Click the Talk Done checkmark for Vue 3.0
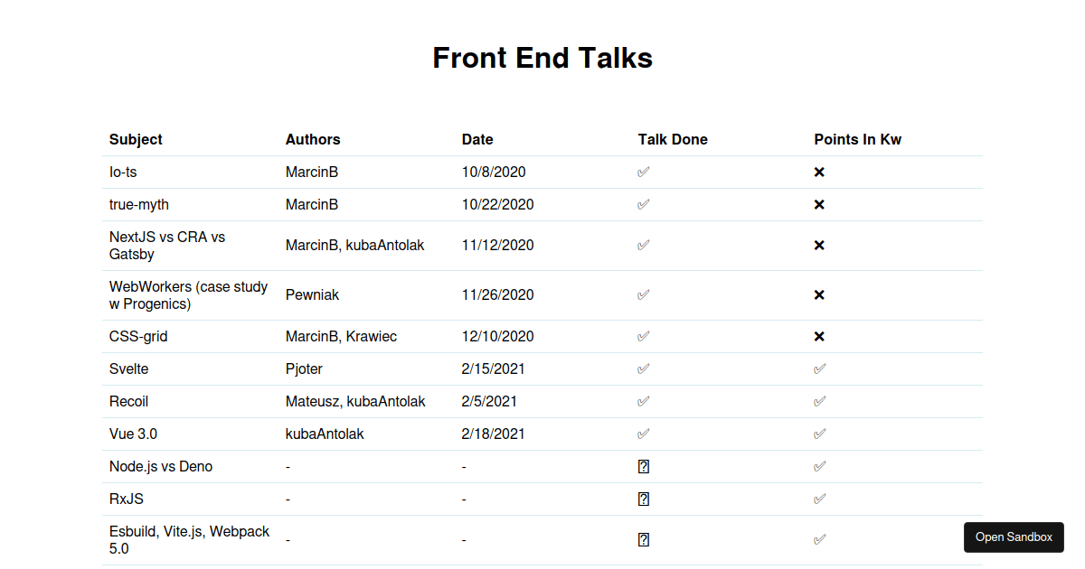The image size is (1085, 569). [644, 434]
